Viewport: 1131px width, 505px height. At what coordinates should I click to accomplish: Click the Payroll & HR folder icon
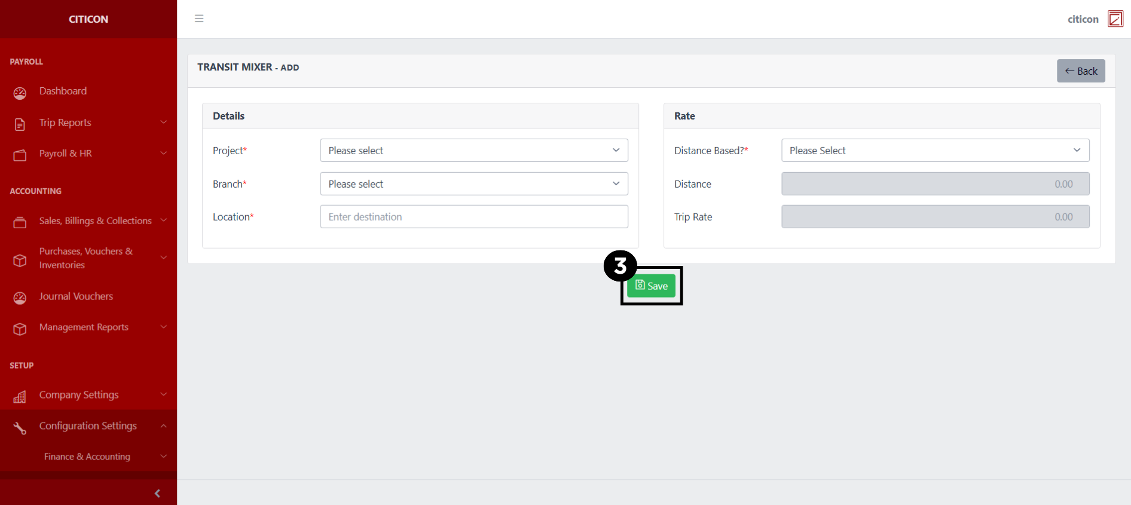coord(20,155)
